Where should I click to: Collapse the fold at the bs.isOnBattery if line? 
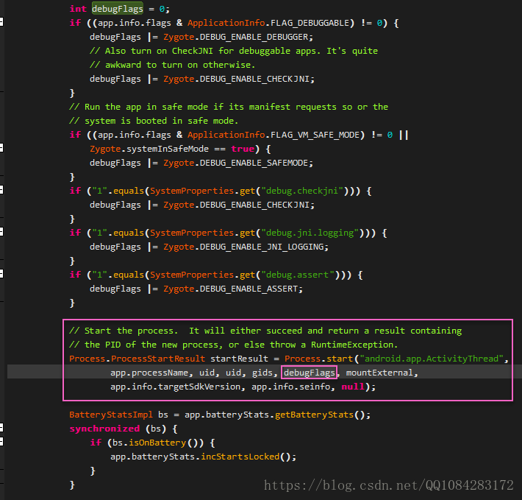click(x=1, y=443)
